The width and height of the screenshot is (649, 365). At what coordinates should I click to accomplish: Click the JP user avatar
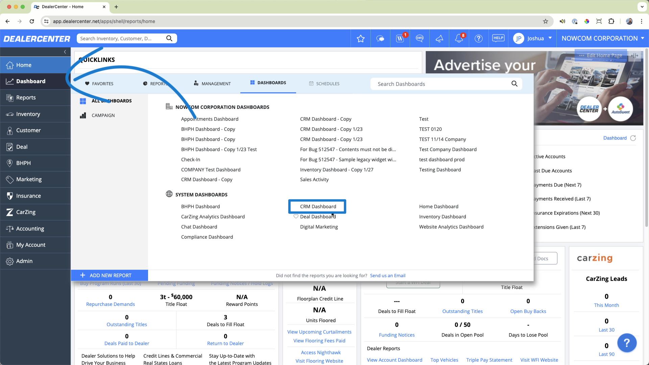coord(519,39)
